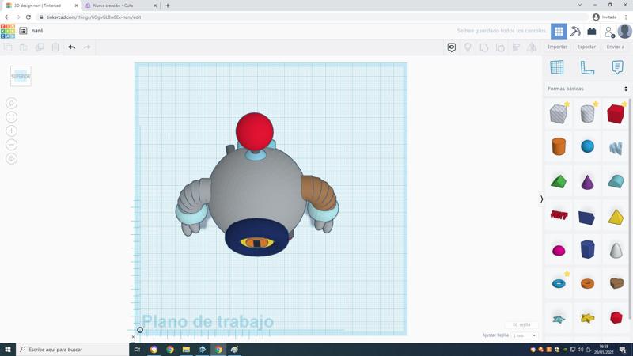
Task: Toggle the 3D design grid view button
Action: coord(559,32)
